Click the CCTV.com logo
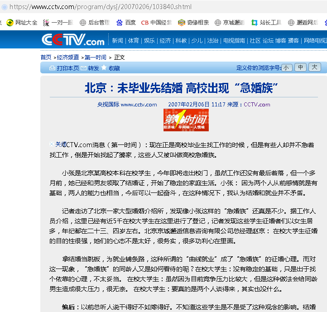 (x=73, y=40)
